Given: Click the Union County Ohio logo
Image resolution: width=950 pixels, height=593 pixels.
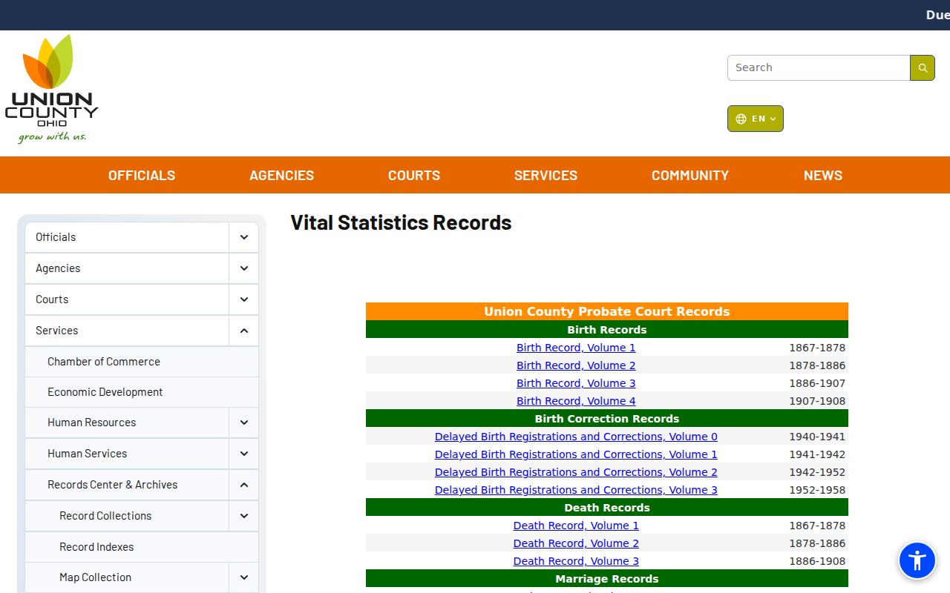Looking at the screenshot, I should (52, 88).
